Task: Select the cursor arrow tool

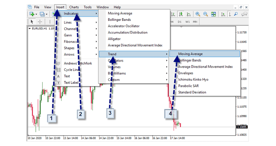Action: [x=32, y=22]
